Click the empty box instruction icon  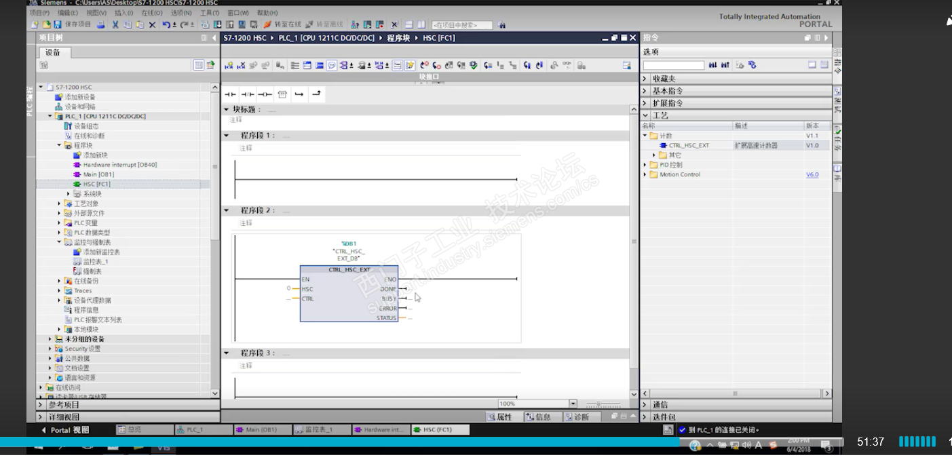tap(283, 94)
